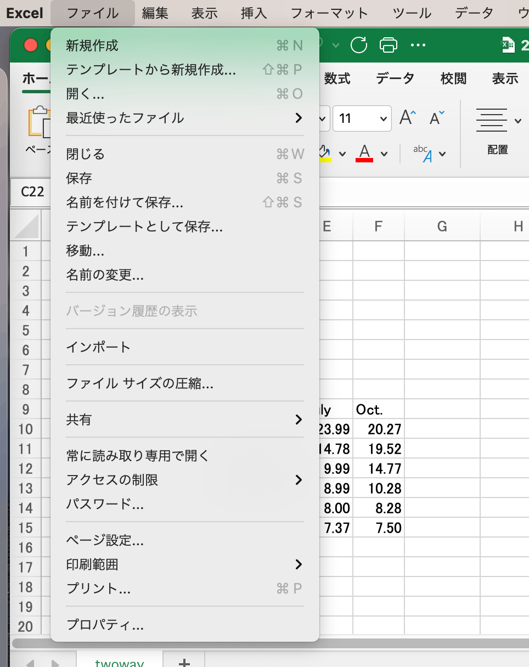Expand the 共有 submenu
Screen dimensions: 529x667
coord(185,420)
